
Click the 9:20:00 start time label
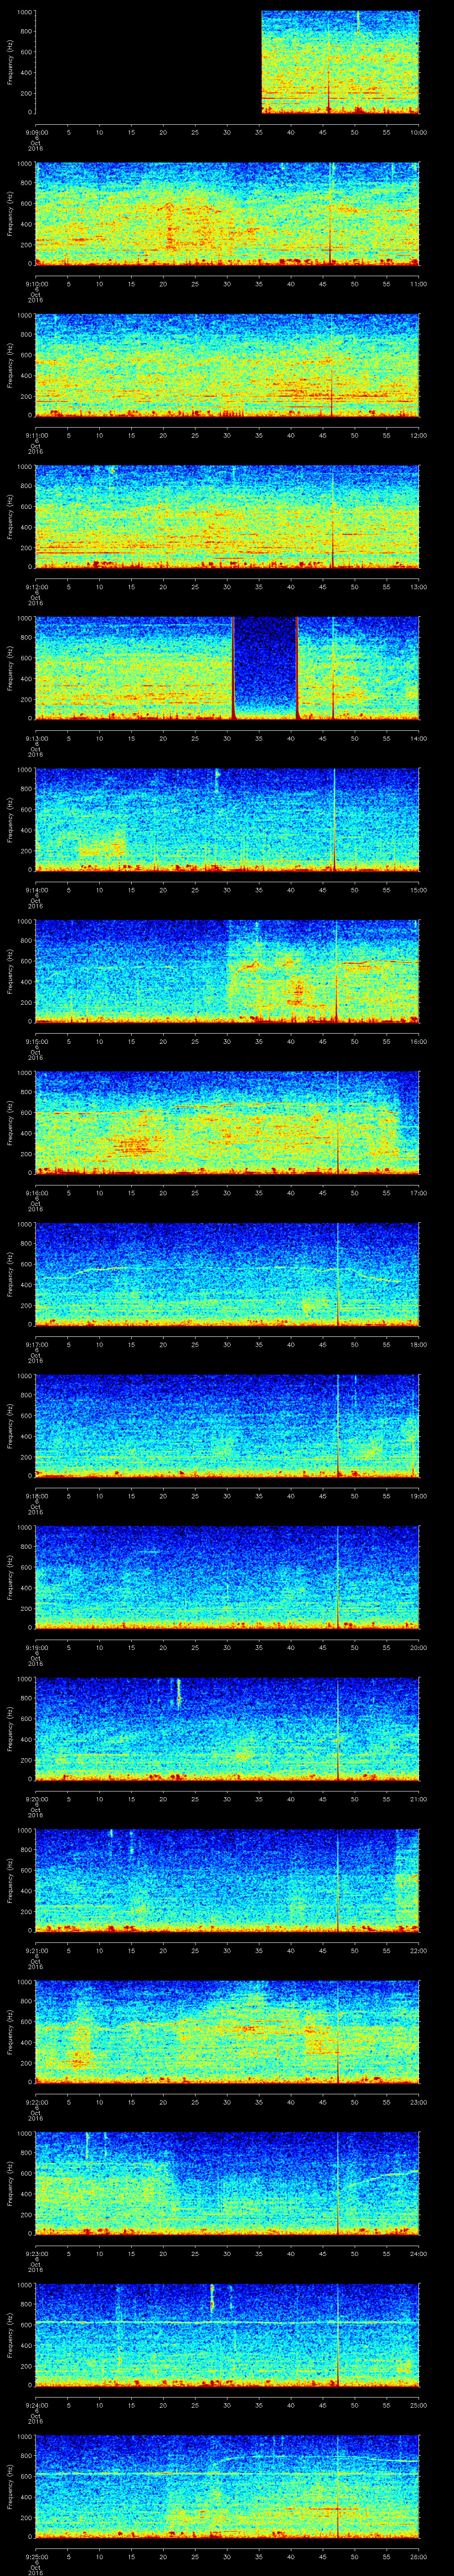(x=36, y=1800)
